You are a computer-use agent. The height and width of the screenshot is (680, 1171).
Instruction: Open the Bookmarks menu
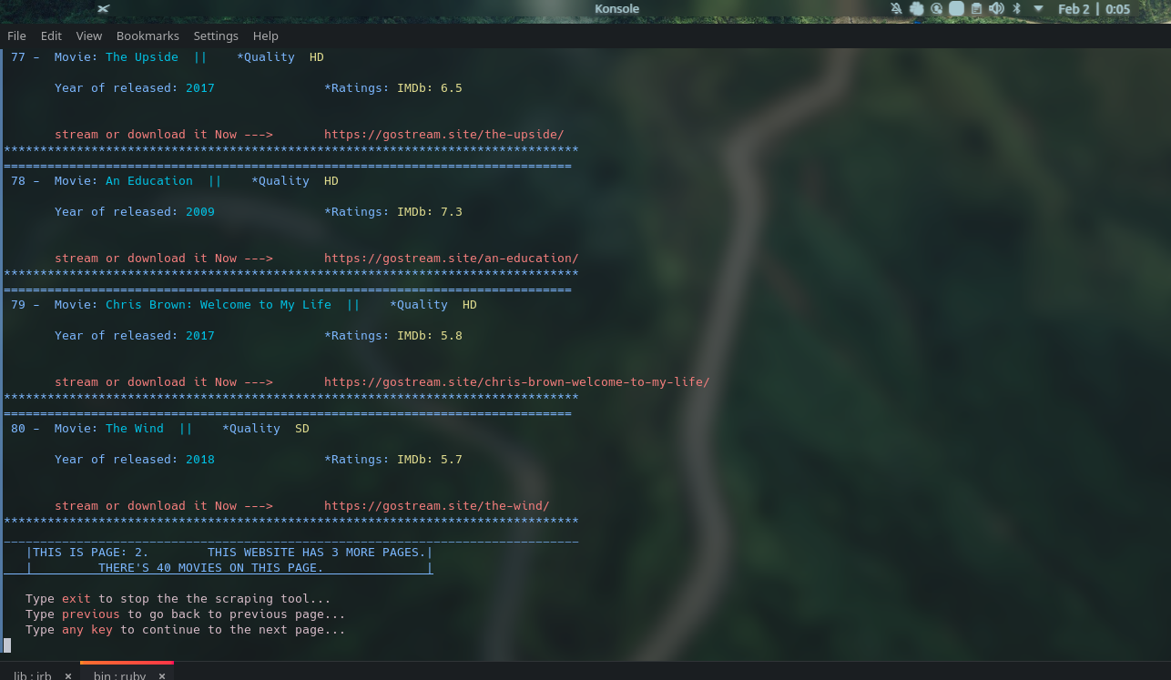click(x=147, y=36)
